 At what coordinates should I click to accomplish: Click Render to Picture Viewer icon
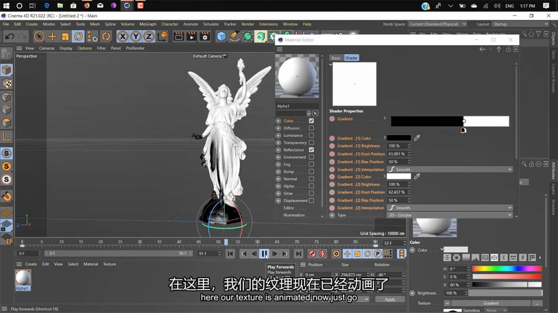coord(192,36)
